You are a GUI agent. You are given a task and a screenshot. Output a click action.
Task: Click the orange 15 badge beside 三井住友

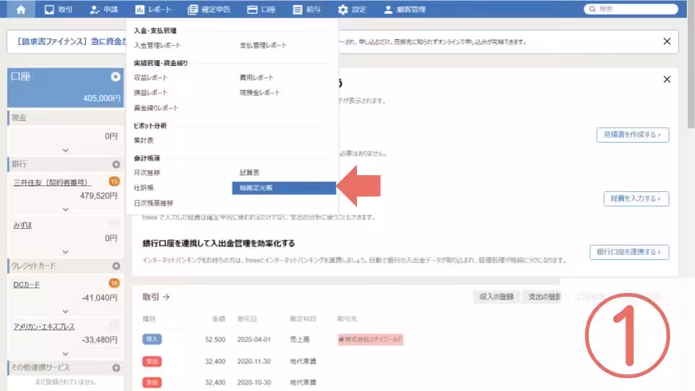(114, 182)
